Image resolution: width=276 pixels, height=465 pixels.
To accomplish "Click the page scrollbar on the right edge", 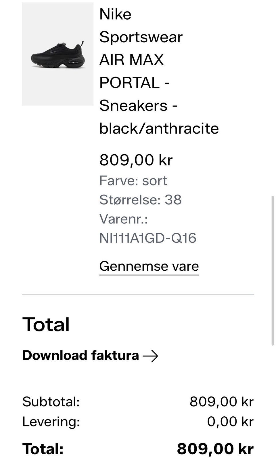I will tap(273, 271).
